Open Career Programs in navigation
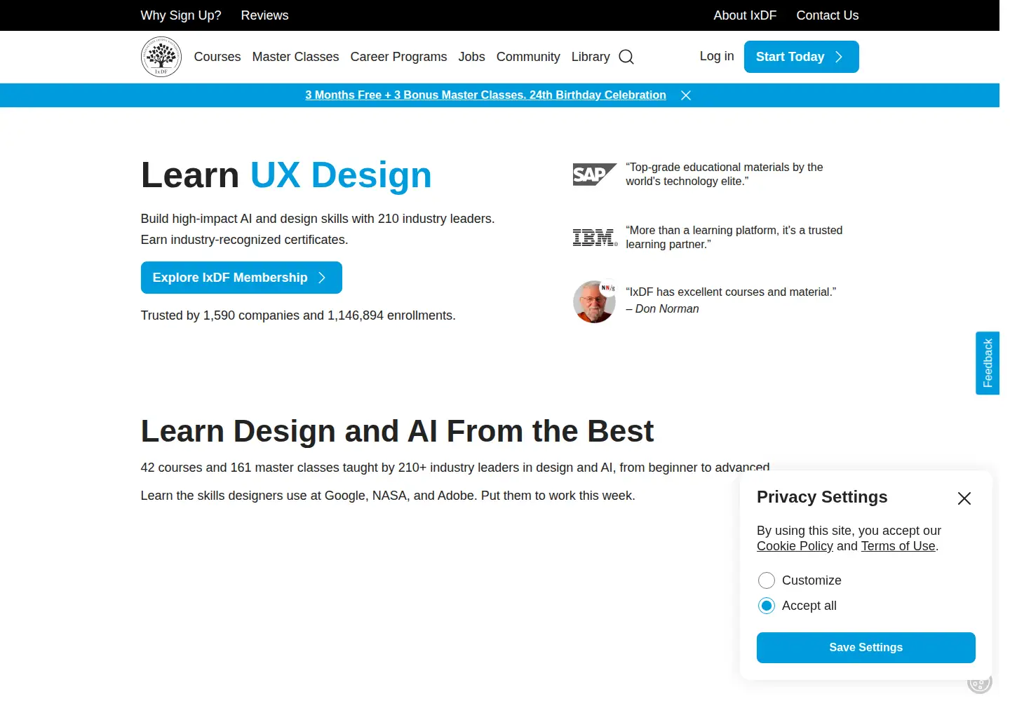This screenshot has width=1010, height=701. [x=398, y=57]
